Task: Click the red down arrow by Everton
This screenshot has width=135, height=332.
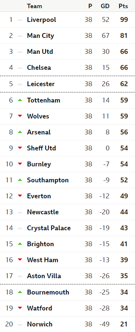Action: (20, 196)
